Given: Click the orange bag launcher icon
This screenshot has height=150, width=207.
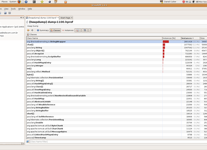Looking at the screenshot, I should coord(66,2).
